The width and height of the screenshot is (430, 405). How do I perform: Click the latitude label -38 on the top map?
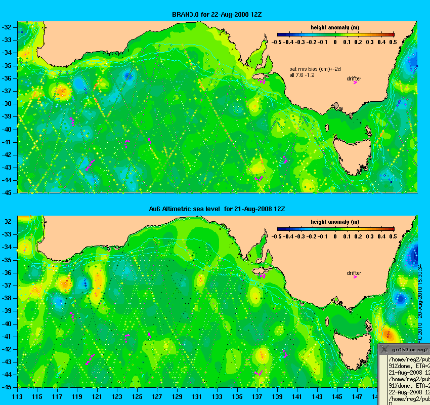(x=7, y=104)
